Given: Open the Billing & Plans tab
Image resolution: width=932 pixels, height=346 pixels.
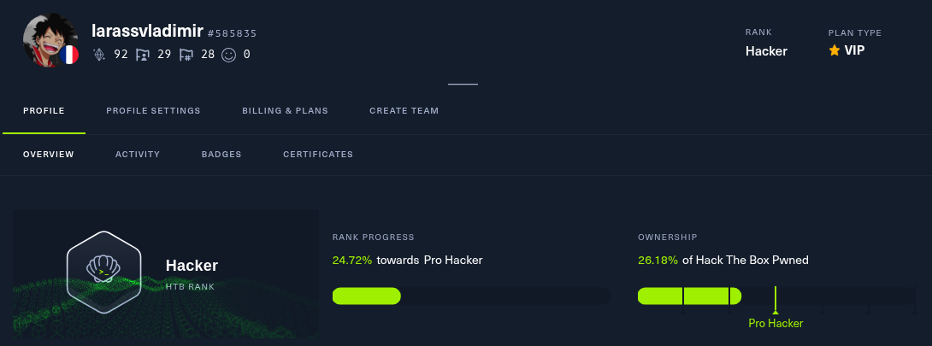Looking at the screenshot, I should click(286, 110).
